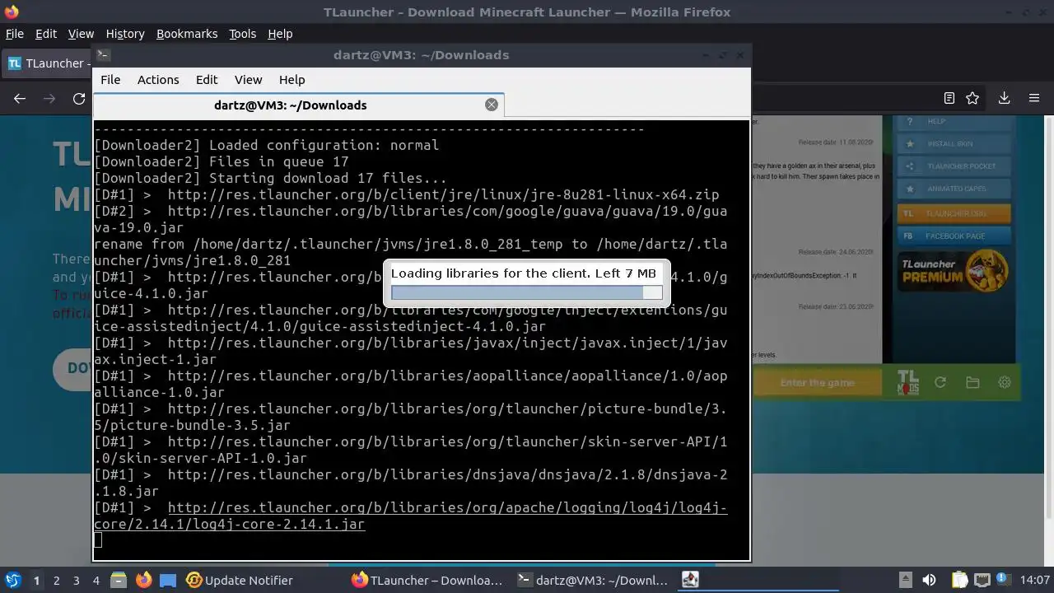Click 'Files in queue 17' line
Image resolution: width=1054 pixels, height=593 pixels.
(x=221, y=161)
